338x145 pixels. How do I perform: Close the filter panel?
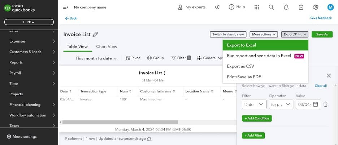click(329, 76)
